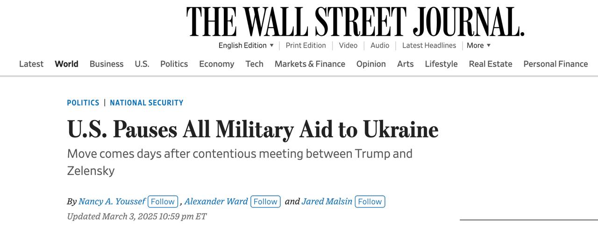This screenshot has height=228, width=598.
Task: Open the Real Estate section
Action: pyautogui.click(x=491, y=64)
